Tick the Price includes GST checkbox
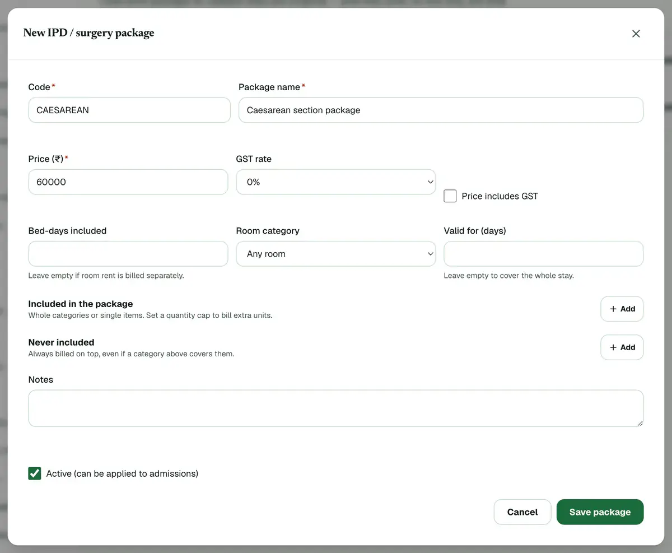Screen dimensions: 672x553 click(x=450, y=196)
